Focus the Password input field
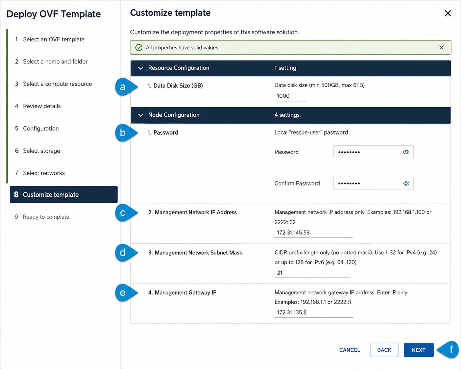Image resolution: width=461 pixels, height=369 pixels. 373,152
